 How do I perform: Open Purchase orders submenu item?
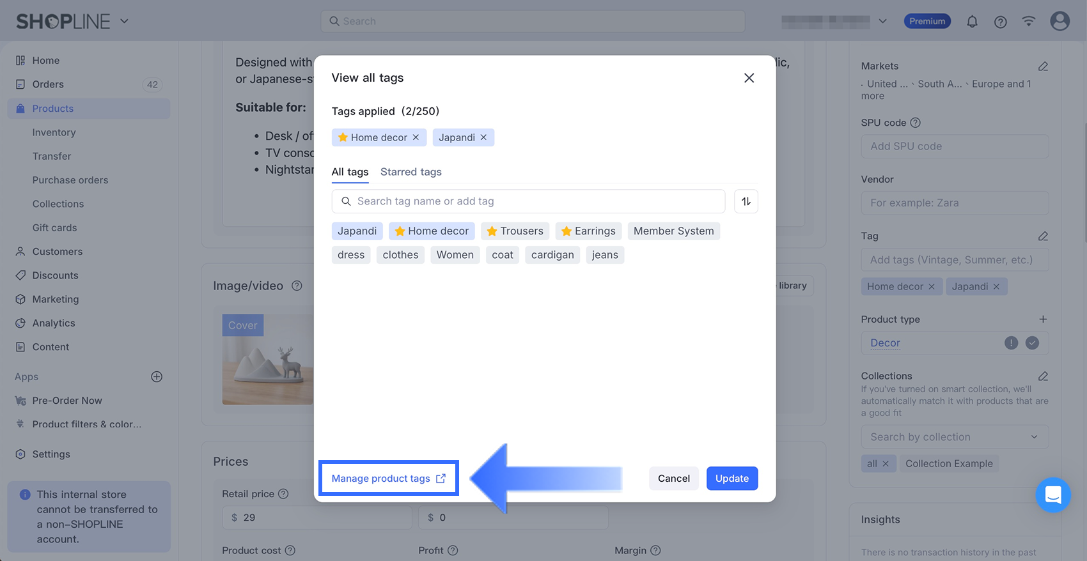[x=70, y=180]
